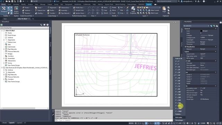Screen dimensions: 222x125
Task: Click the search magnifier icon in title bar
Action: coord(179,1)
